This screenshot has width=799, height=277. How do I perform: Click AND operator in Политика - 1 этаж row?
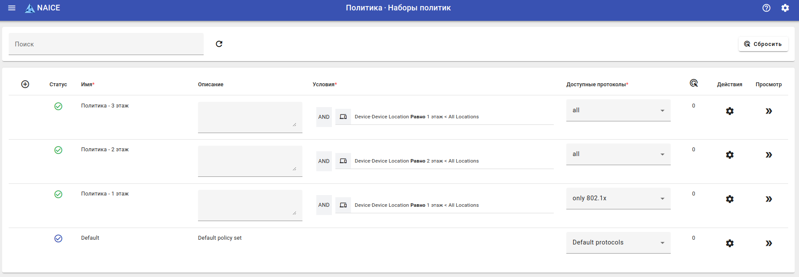point(324,205)
